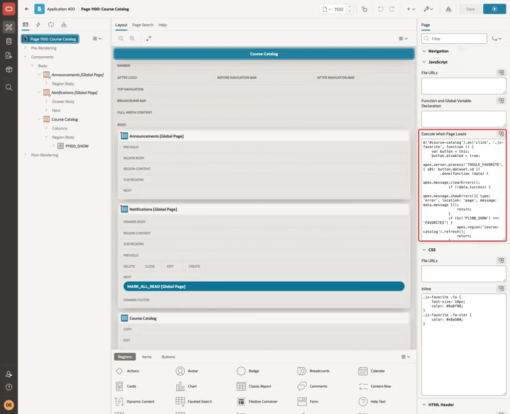Switch to Processing tab icon

point(51,25)
